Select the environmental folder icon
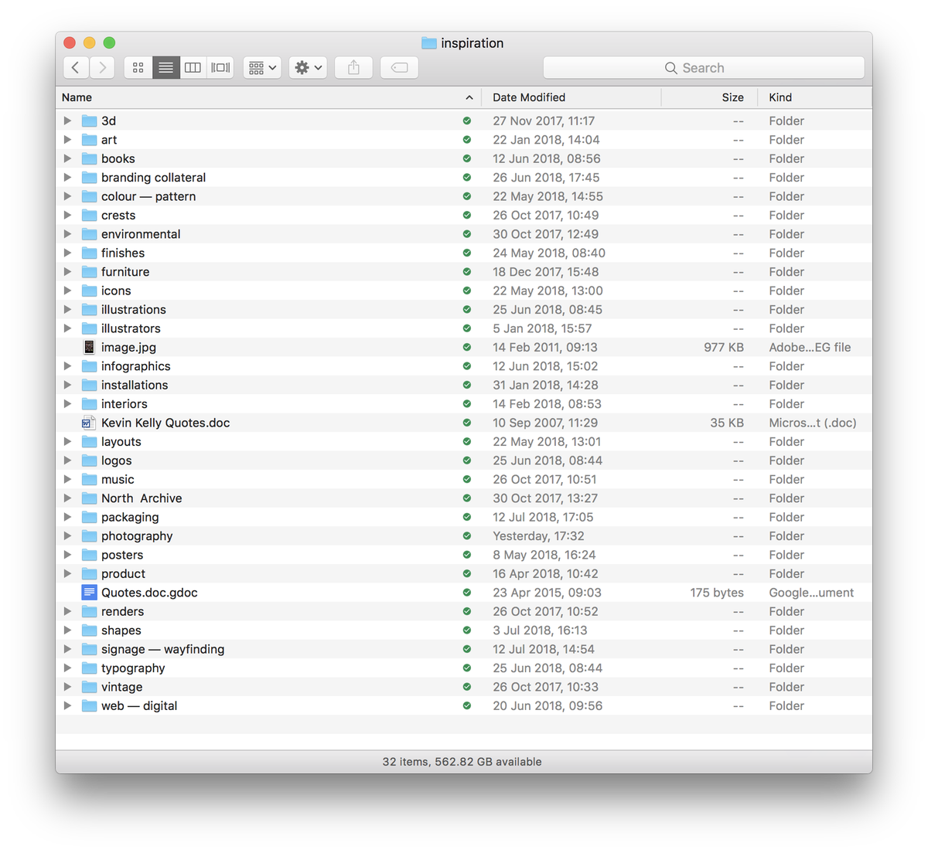This screenshot has width=928, height=853. 89,234
